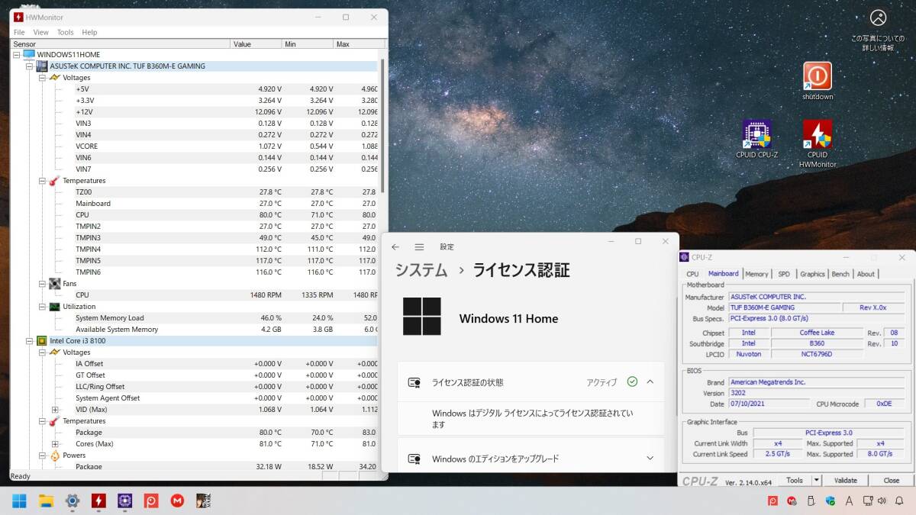Click the BIOS Version field 3202 in CPU-Z

click(x=817, y=393)
